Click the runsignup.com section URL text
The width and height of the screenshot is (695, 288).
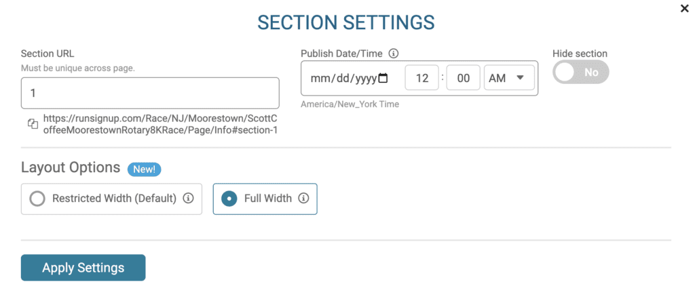(160, 124)
